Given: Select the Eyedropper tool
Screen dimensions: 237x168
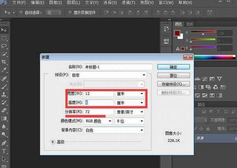Looking at the screenshot, I should point(4,70).
